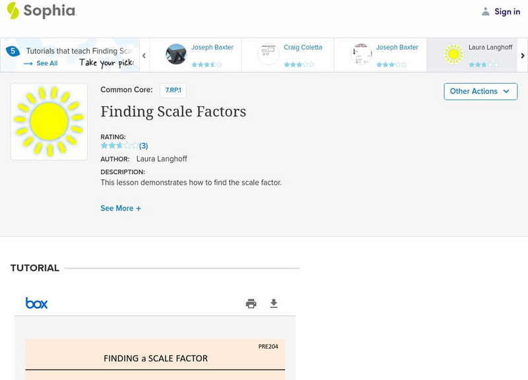Print the tutorial using the printer icon
This screenshot has height=380, width=528.
coord(251,303)
